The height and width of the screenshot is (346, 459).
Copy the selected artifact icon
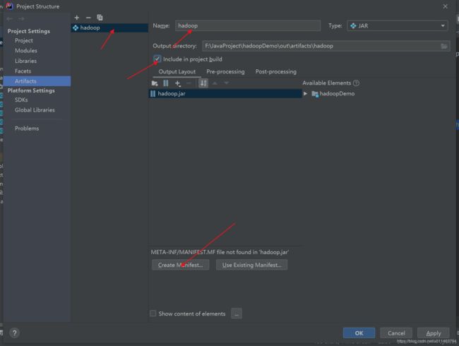(100, 18)
